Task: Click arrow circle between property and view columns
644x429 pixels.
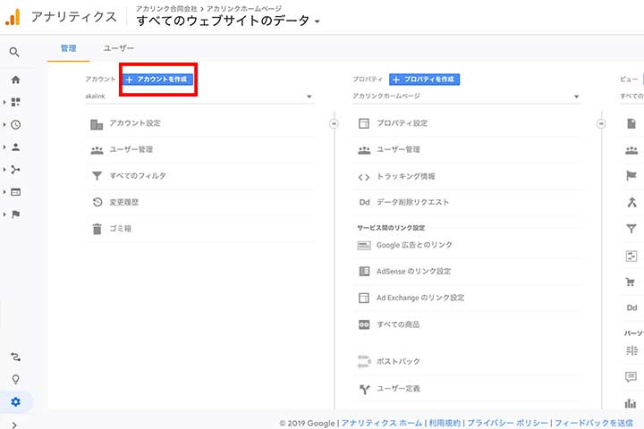Action: pyautogui.click(x=601, y=123)
